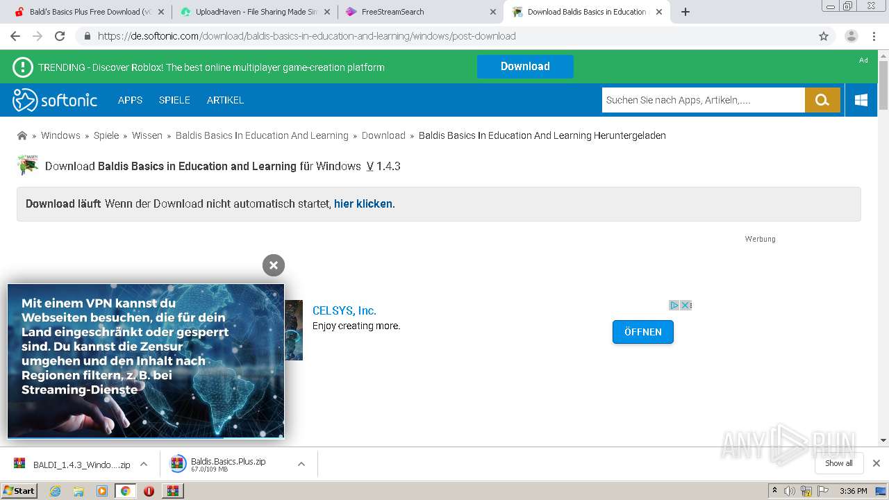Close the UploadHaven tab
The image size is (889, 500).
[327, 12]
